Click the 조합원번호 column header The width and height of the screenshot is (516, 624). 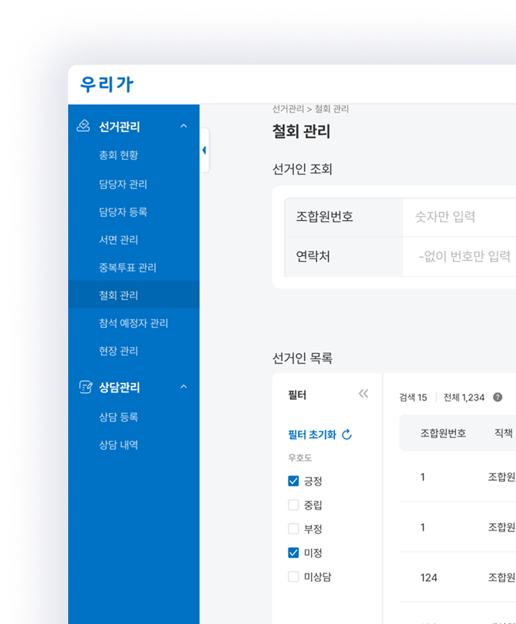443,433
